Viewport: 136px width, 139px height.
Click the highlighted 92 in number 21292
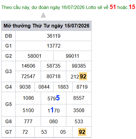[83, 76]
